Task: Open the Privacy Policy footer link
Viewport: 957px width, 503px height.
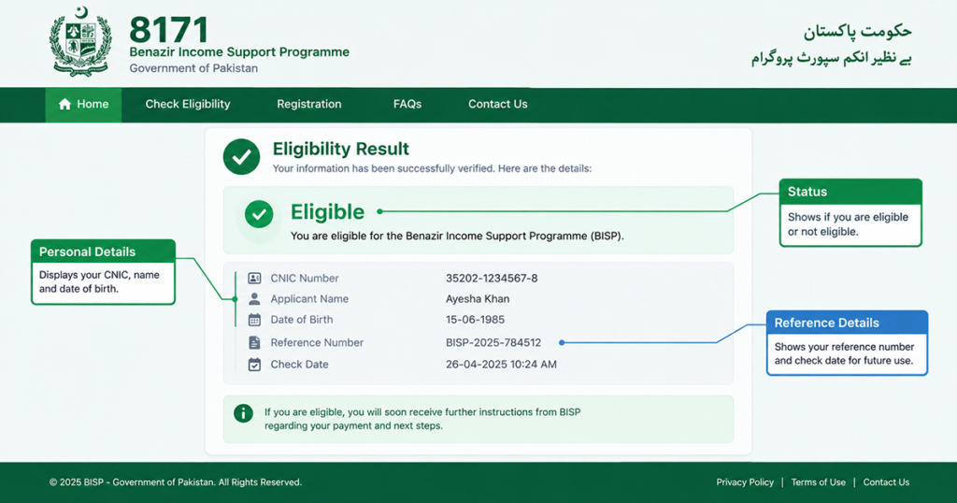Action: coord(745,482)
